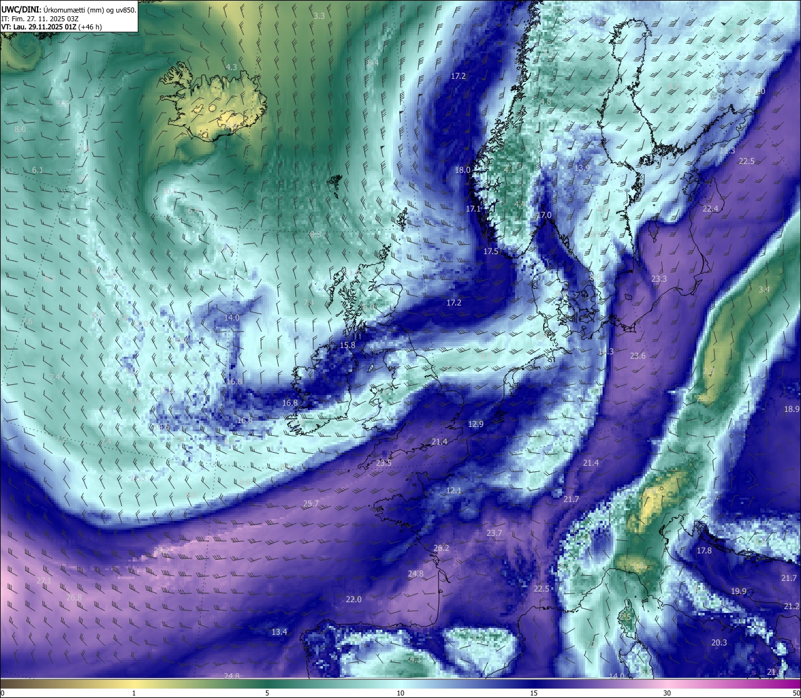Screen dimensions: 801x698
Task: Click the 8.0 value label
Action: point(20,130)
